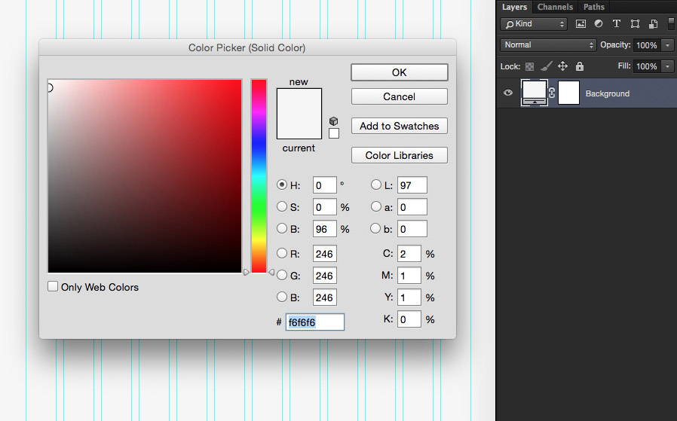Select the Lab a radio button
The width and height of the screenshot is (677, 421).
coord(376,206)
